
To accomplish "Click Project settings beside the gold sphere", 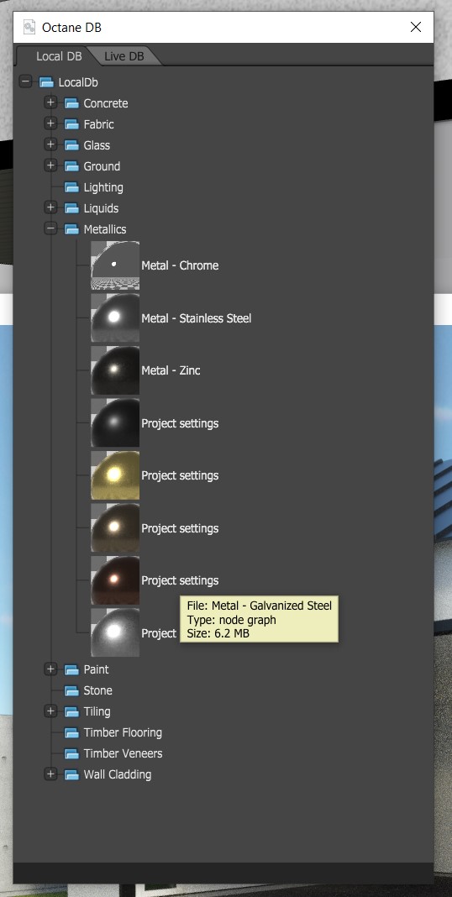I will tap(180, 476).
